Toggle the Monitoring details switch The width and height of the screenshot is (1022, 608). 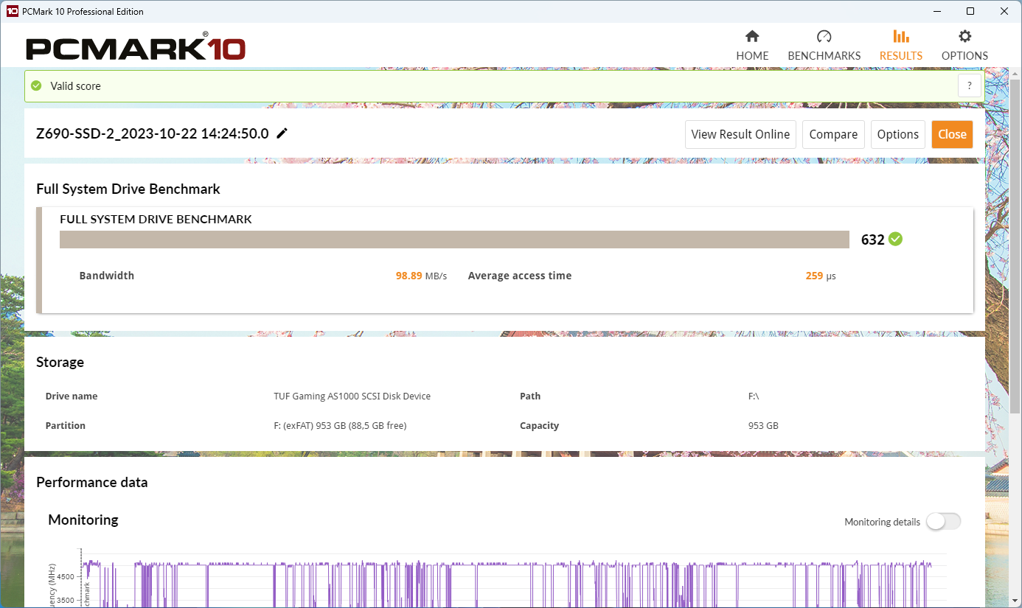tap(944, 522)
